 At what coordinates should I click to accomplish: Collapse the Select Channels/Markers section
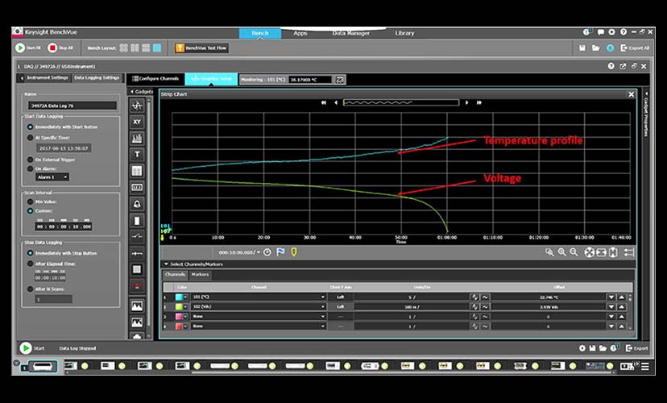(x=166, y=264)
